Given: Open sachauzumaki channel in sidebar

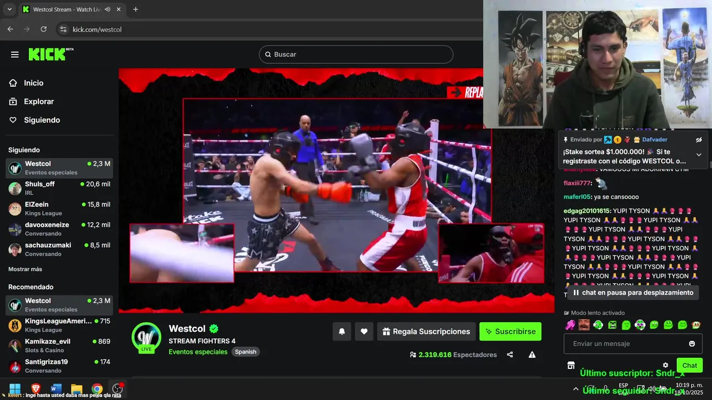Looking at the screenshot, I should pyautogui.click(x=59, y=249).
